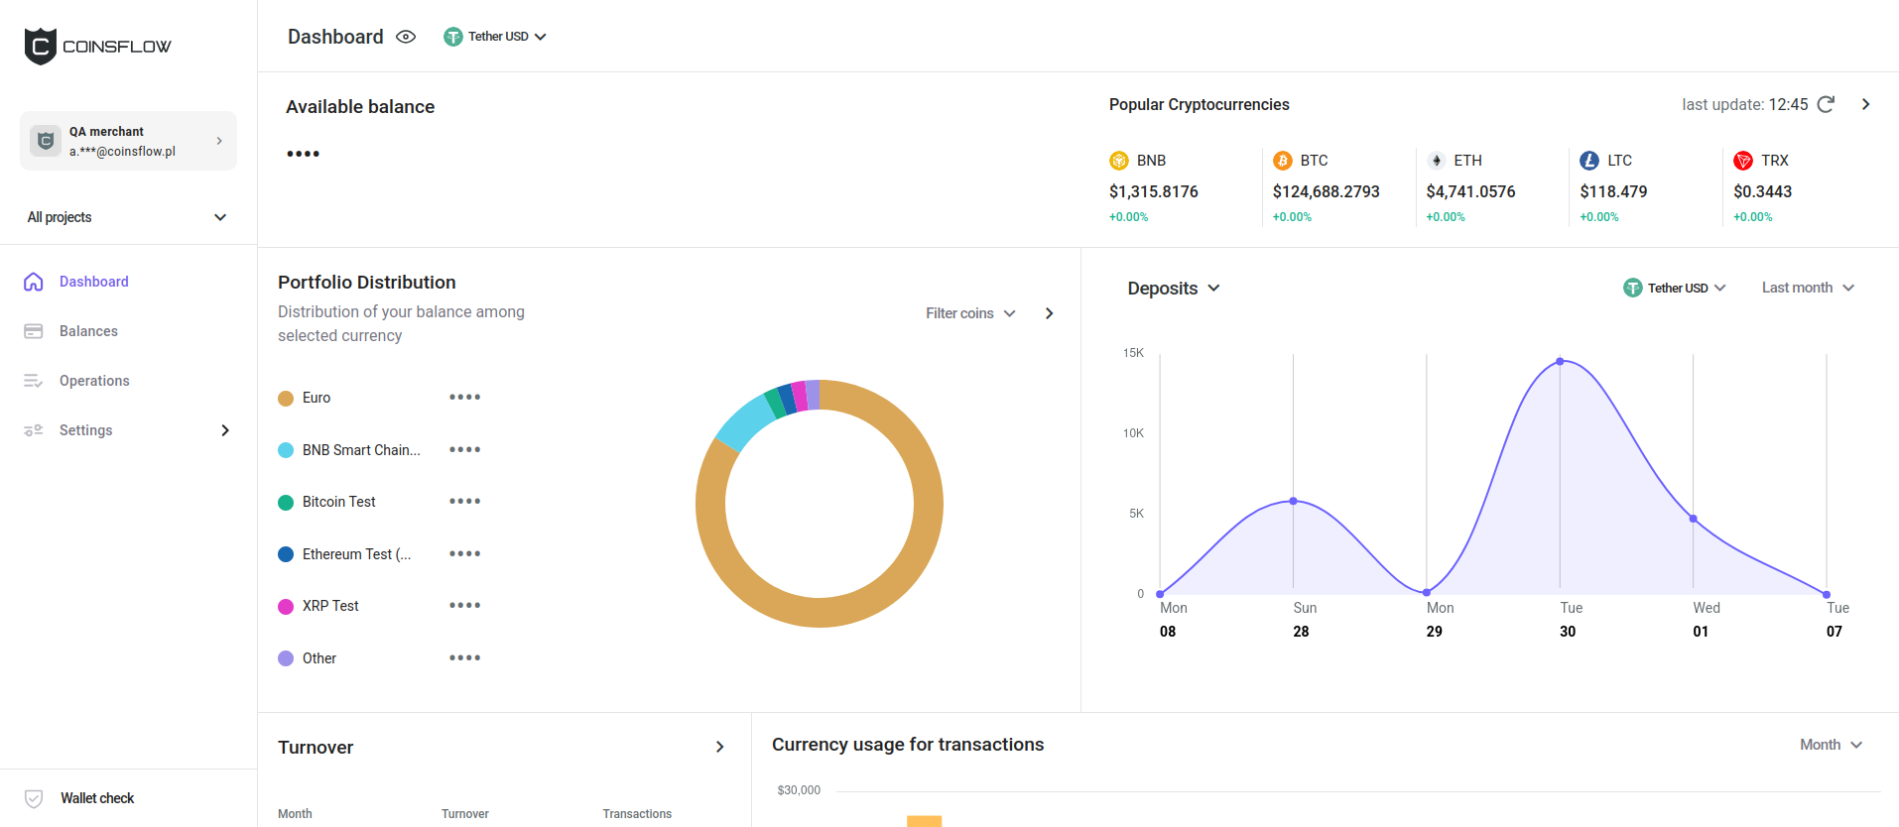Image resolution: width=1899 pixels, height=827 pixels.
Task: Open Balances in the sidebar
Action: 88,331
